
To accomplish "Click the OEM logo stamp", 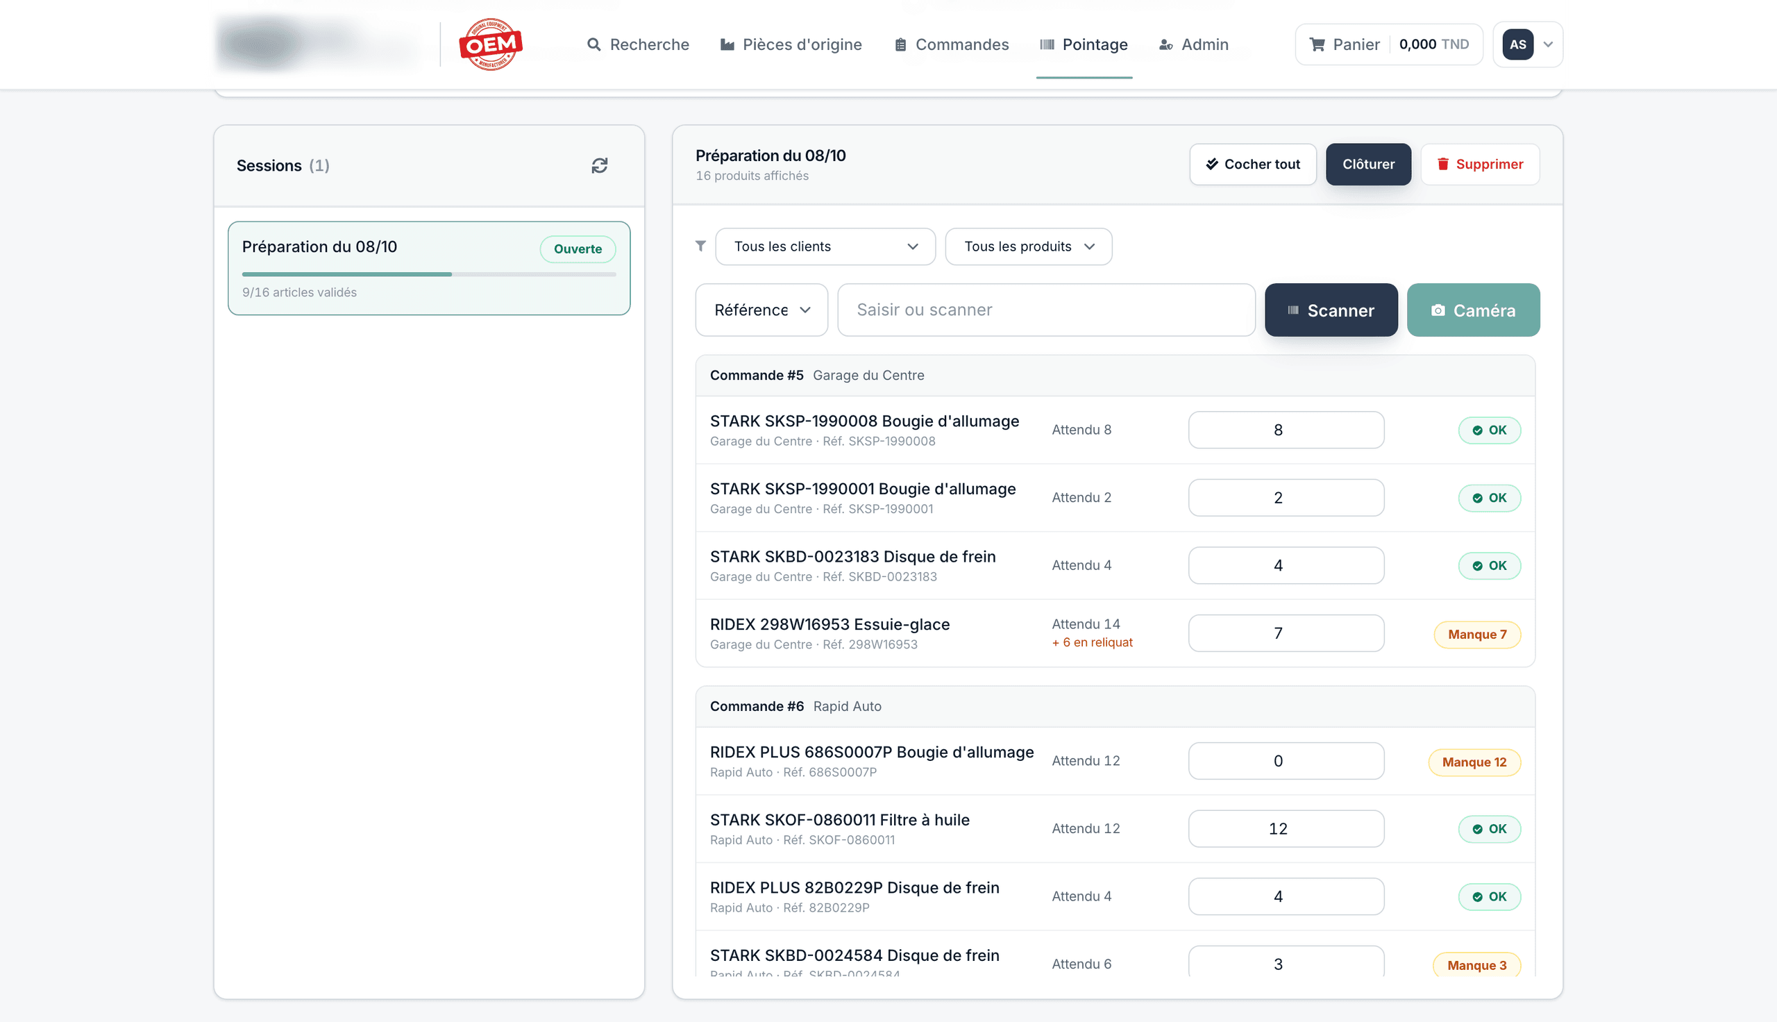I will [490, 44].
